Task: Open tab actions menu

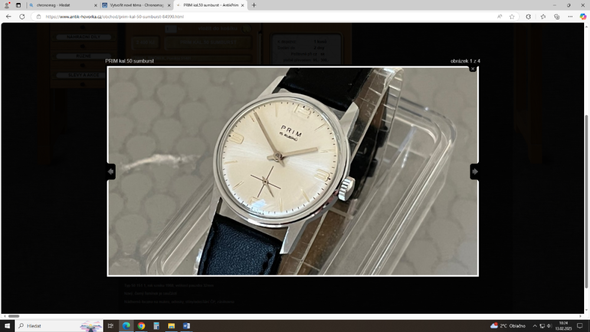Action: pos(18,5)
